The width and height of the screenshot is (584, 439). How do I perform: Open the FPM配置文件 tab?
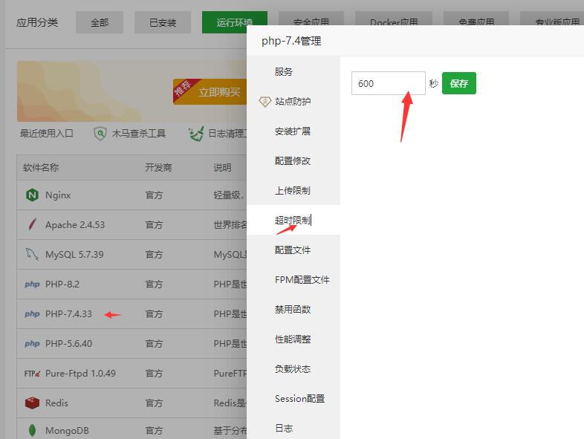pyautogui.click(x=293, y=279)
